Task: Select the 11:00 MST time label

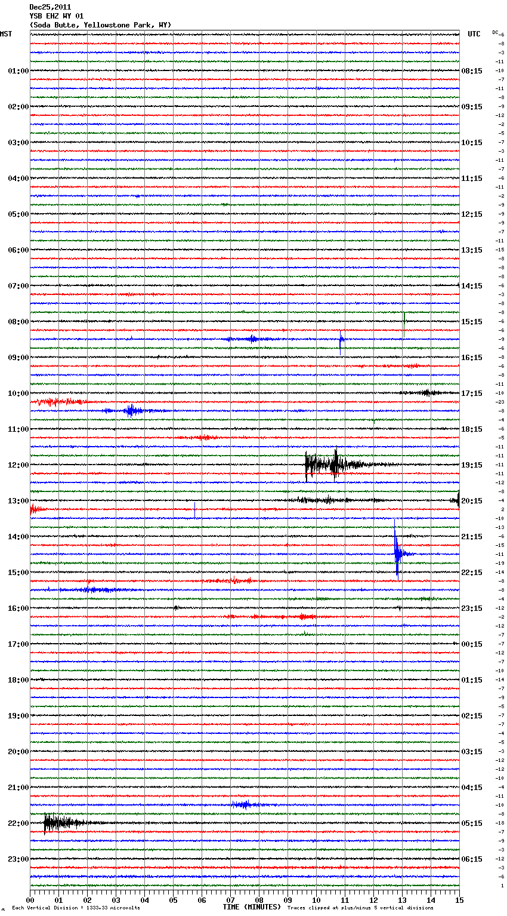Action: 18,429
